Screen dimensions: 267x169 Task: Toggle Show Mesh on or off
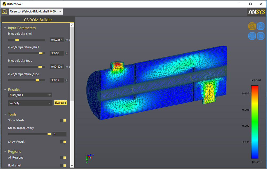(x=63, y=120)
